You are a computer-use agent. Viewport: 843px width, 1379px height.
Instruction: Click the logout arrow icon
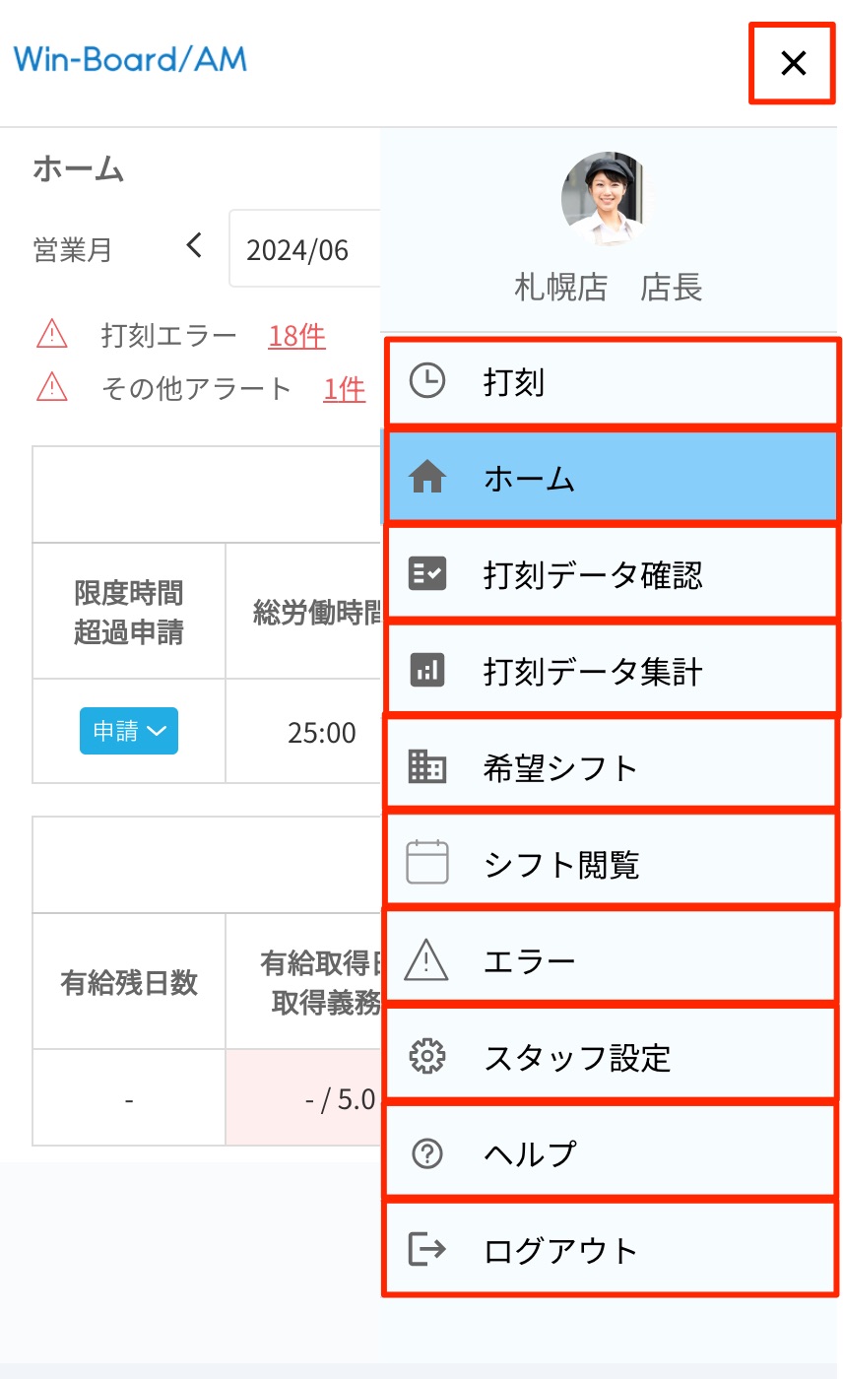(x=426, y=1249)
